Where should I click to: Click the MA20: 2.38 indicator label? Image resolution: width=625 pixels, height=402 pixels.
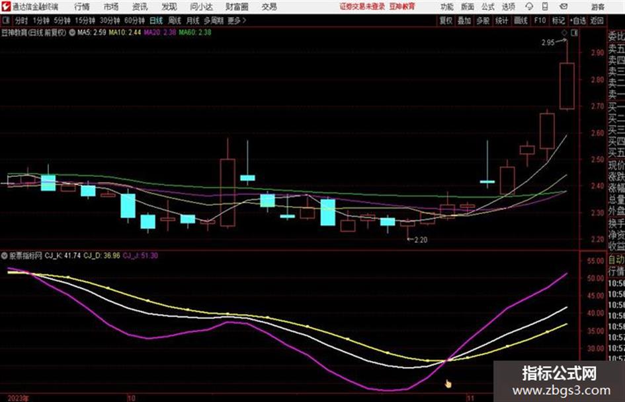[160, 32]
